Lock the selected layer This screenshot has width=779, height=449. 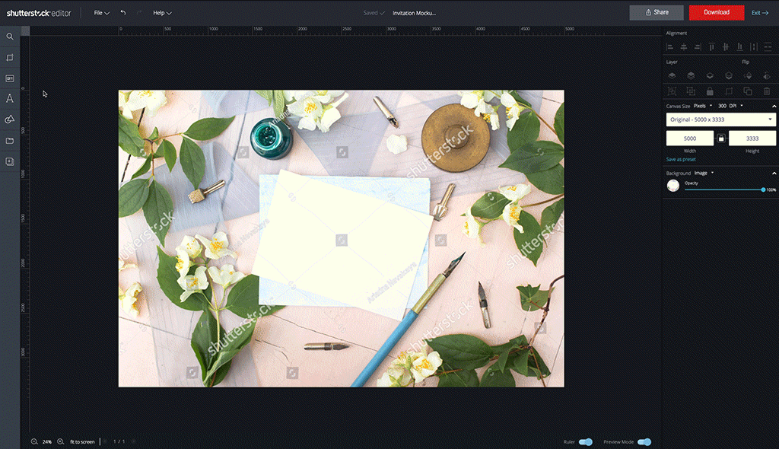pos(710,91)
